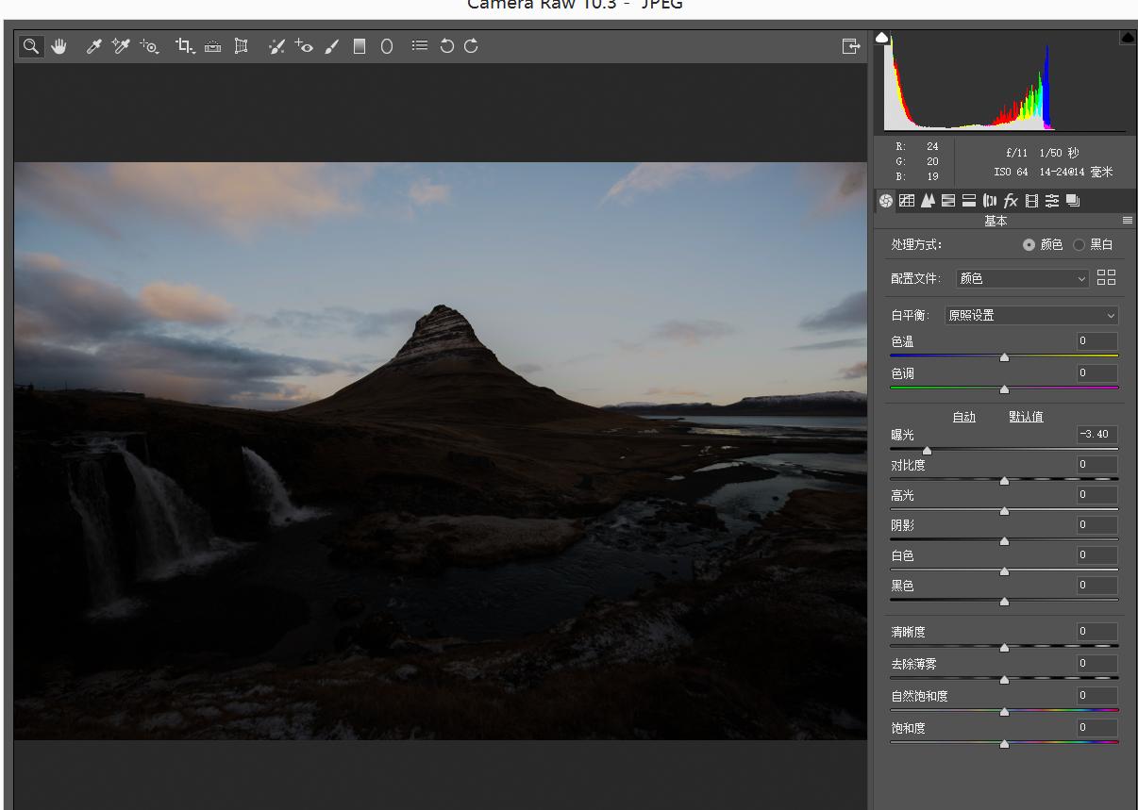This screenshot has height=810, width=1138.
Task: Toggle full screen mode icon
Action: point(850,46)
